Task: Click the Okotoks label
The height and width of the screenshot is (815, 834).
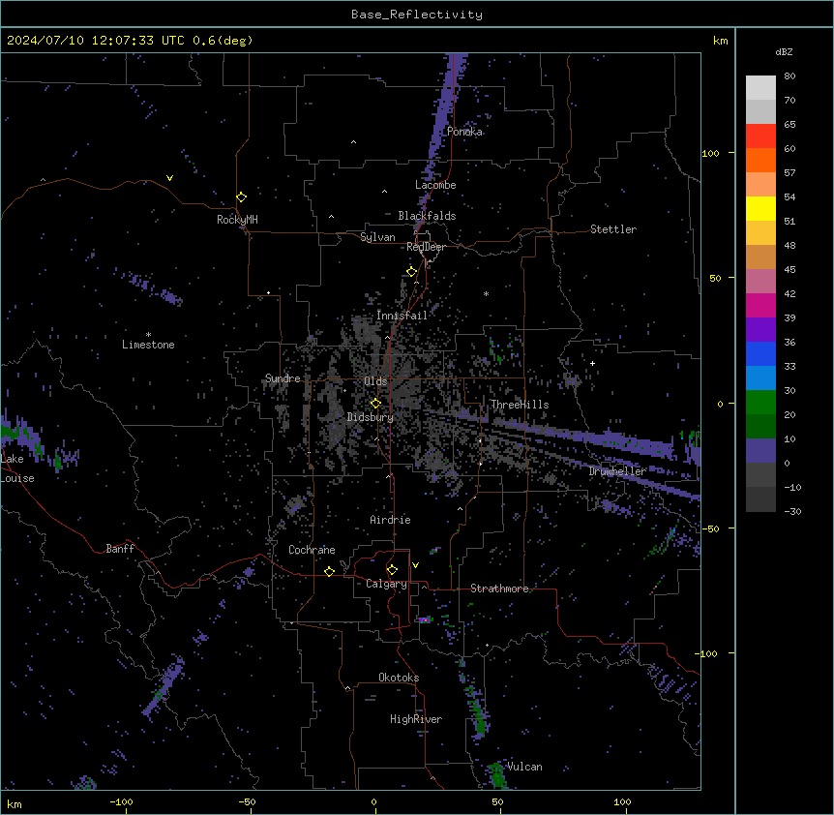Action: 399,678
